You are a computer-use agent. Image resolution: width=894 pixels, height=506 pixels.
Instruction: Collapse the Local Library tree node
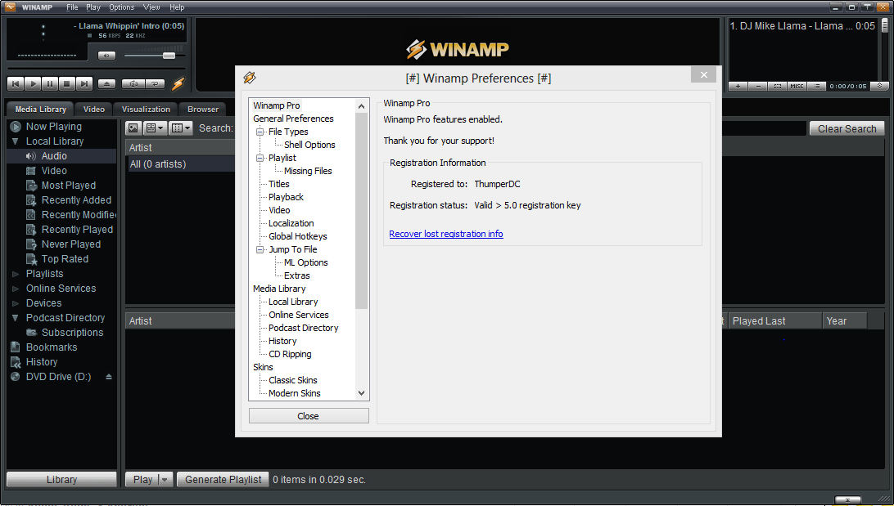point(16,141)
